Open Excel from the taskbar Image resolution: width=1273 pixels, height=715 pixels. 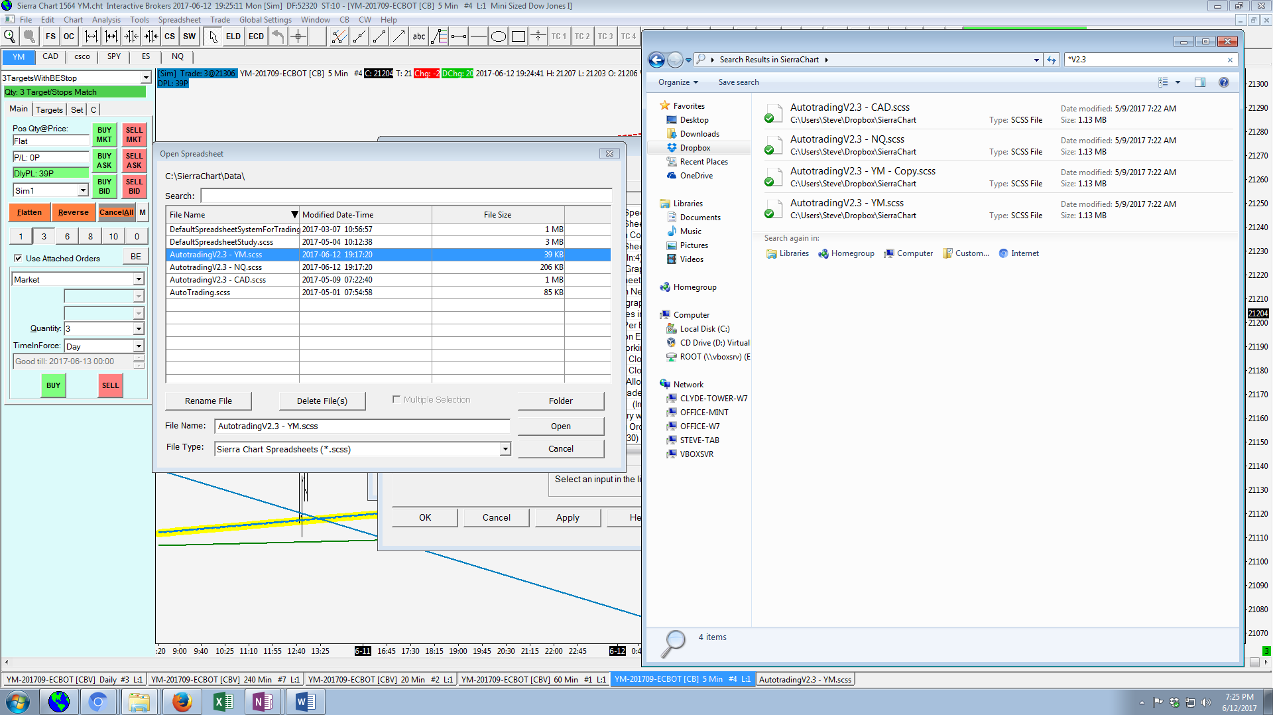coord(223,701)
